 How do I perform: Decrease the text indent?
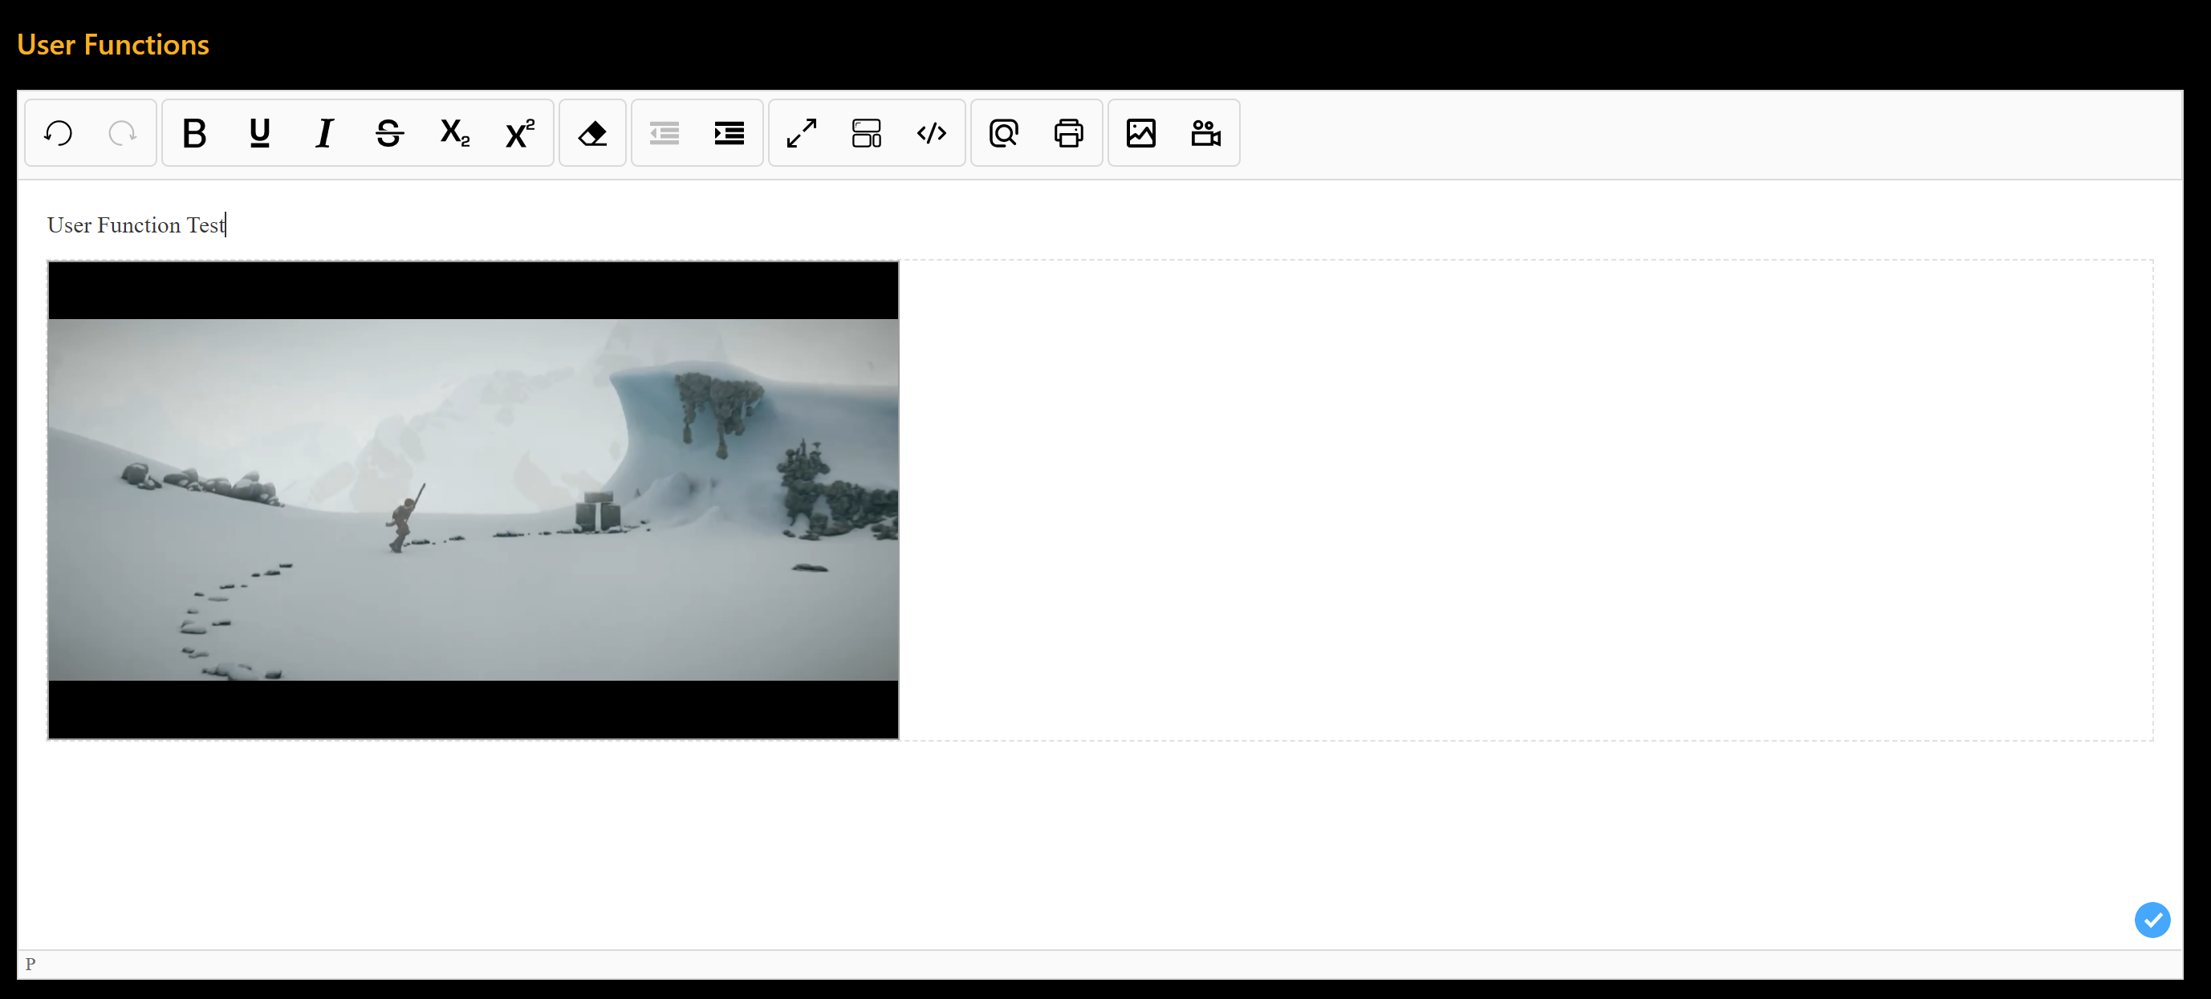664,133
